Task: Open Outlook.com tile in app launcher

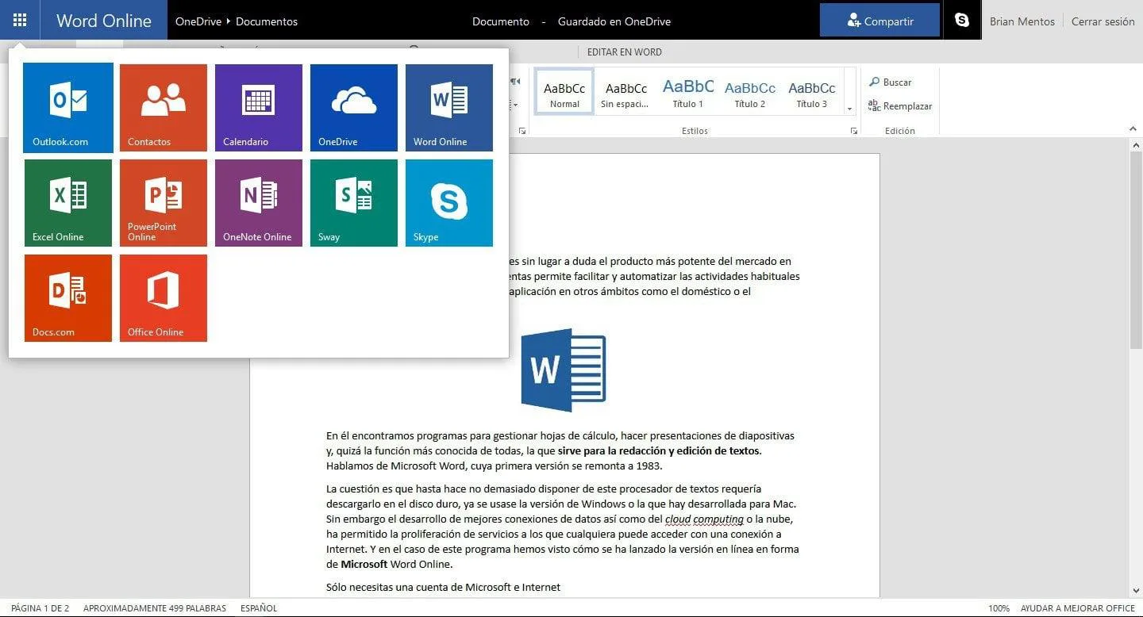Action: [x=68, y=107]
